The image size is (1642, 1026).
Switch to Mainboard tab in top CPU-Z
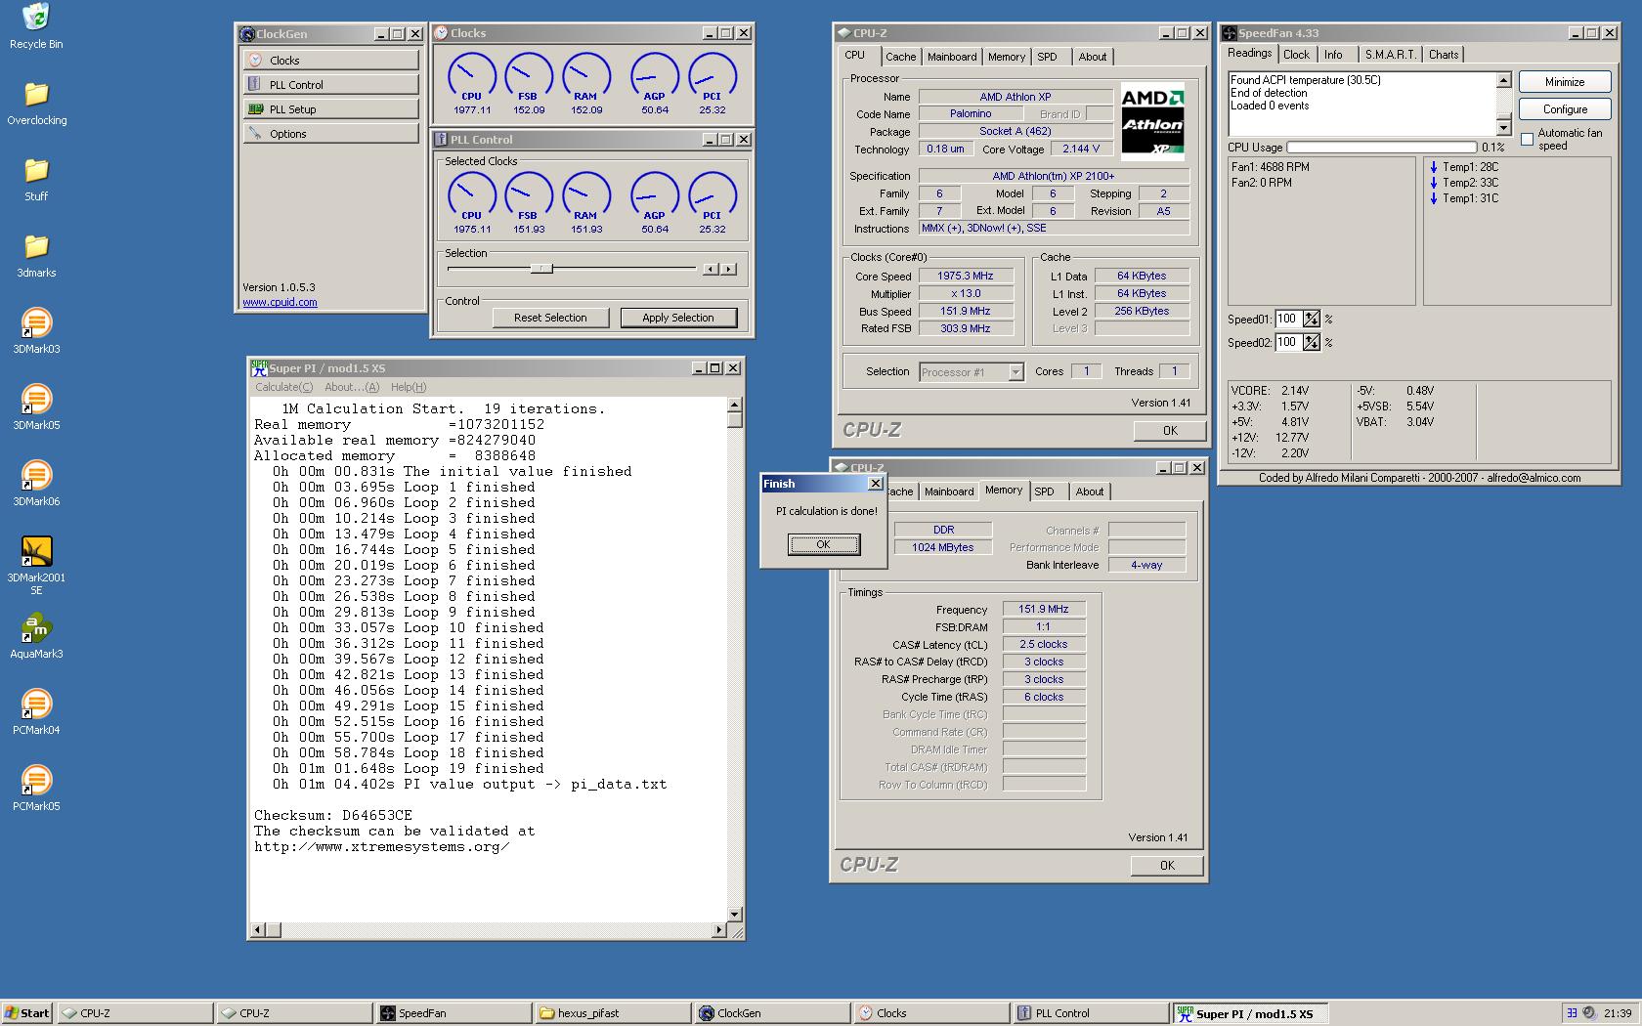[951, 57]
